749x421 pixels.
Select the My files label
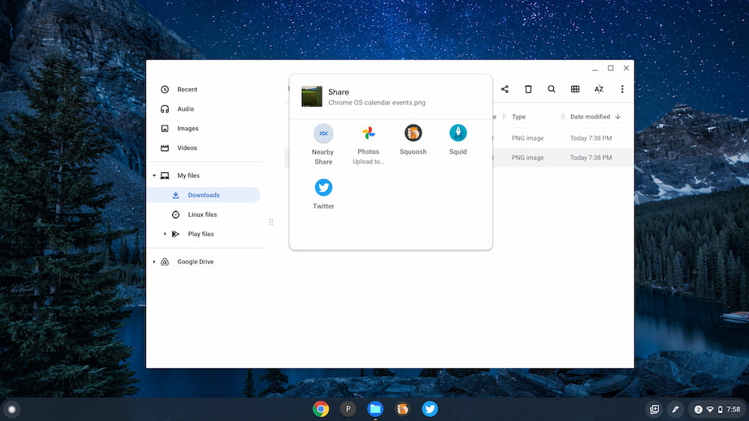point(188,175)
